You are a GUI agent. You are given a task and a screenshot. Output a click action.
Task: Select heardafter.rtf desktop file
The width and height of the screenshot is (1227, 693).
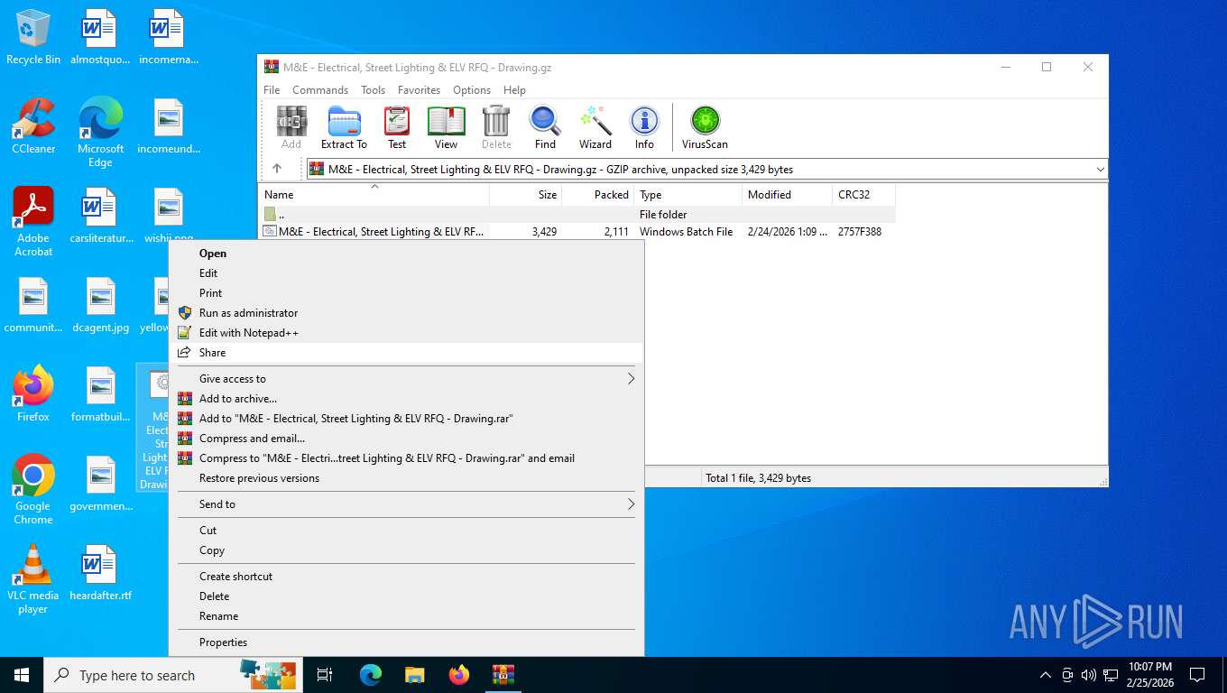pos(100,574)
